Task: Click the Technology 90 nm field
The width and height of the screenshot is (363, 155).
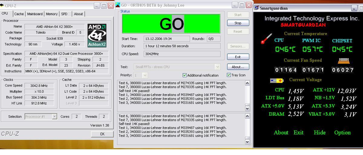Action: (x=33, y=44)
